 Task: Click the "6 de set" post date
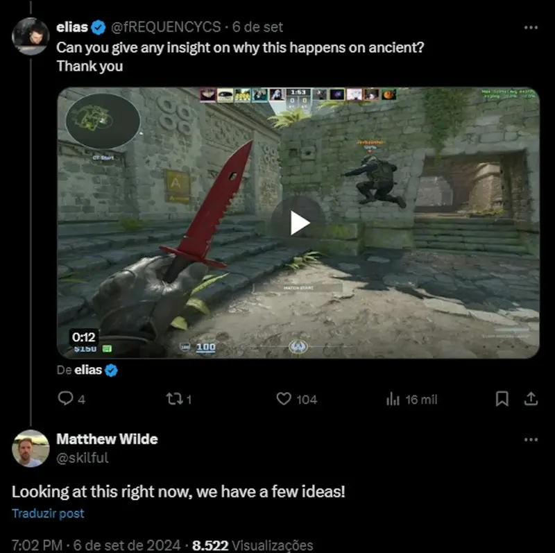tap(257, 27)
